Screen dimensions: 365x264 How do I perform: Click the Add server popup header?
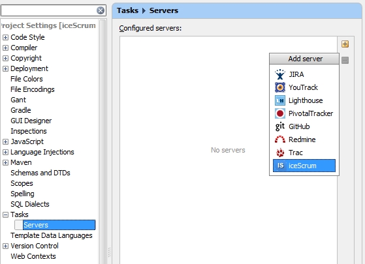[304, 59]
